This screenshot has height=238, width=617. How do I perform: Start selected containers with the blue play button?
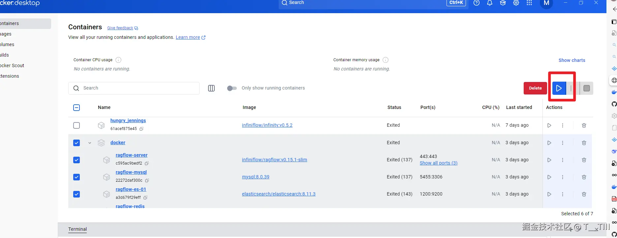pyautogui.click(x=559, y=88)
